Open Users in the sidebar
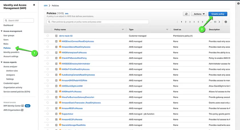Screen dimensions: 240x130 pyautogui.click(x=6, y=40)
